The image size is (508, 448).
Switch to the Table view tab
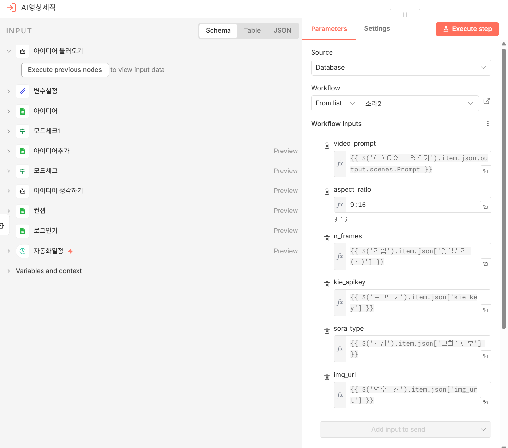pyautogui.click(x=252, y=31)
